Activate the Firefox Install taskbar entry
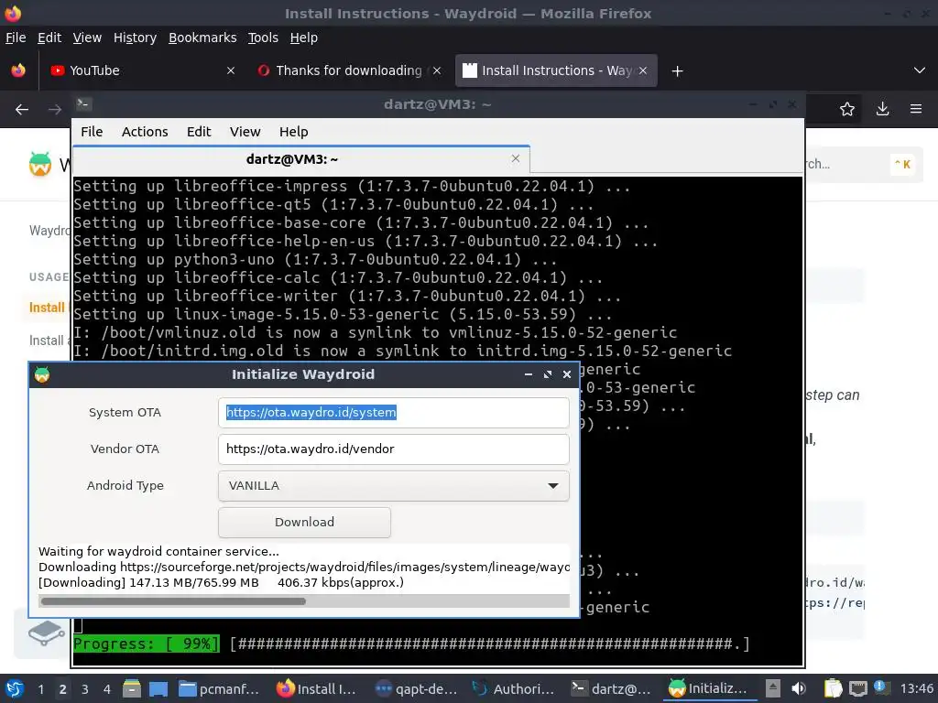Image resolution: width=938 pixels, height=703 pixels. click(x=317, y=688)
